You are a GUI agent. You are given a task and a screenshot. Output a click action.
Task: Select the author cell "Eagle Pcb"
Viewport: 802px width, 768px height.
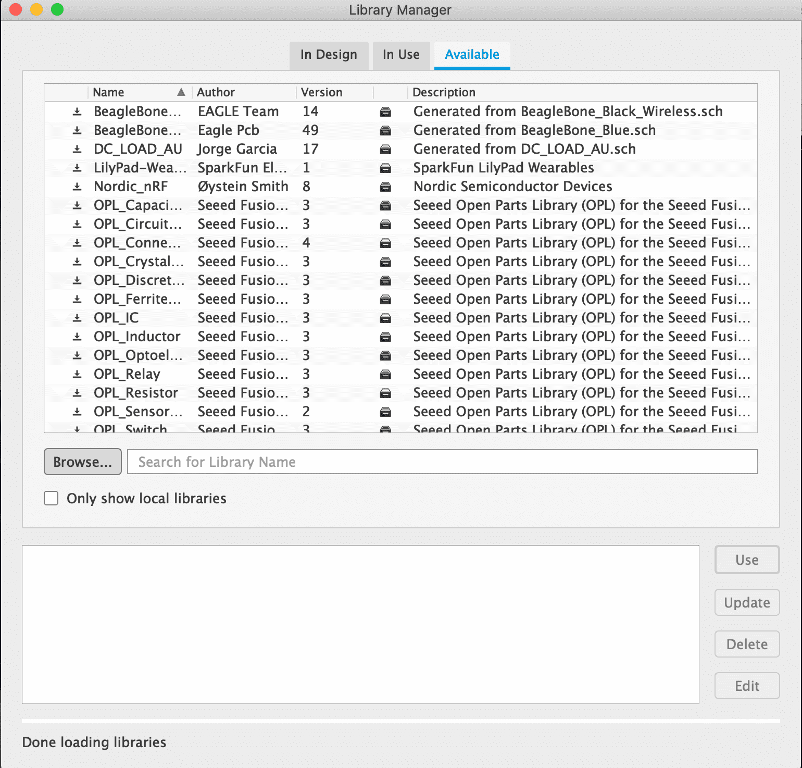tap(229, 130)
